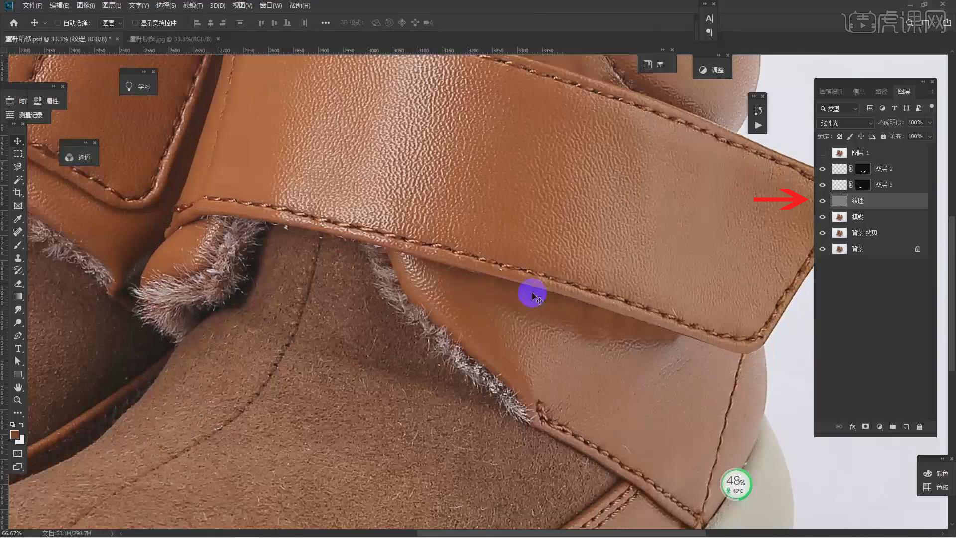Open Move tool preset picker arrow
Viewport: 956px width, 538px height.
(45, 23)
